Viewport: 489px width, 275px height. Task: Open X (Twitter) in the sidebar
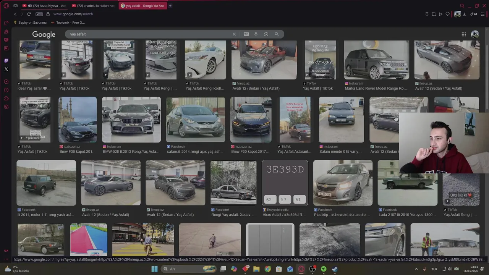pos(6,69)
